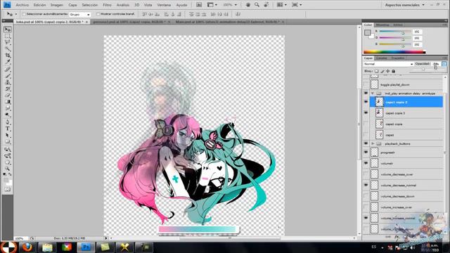Hide the playback_buttons group

366,143
